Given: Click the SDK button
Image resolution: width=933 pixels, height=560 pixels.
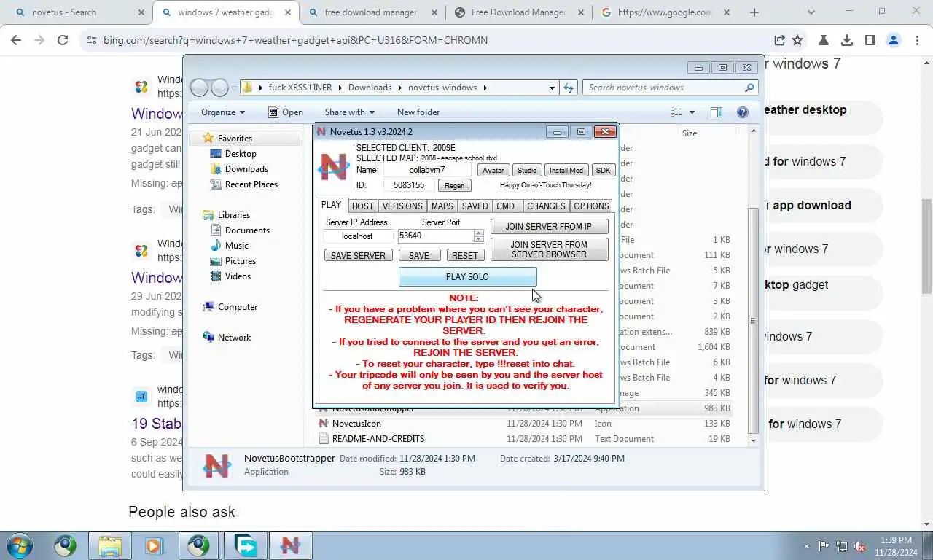Looking at the screenshot, I should coord(604,171).
